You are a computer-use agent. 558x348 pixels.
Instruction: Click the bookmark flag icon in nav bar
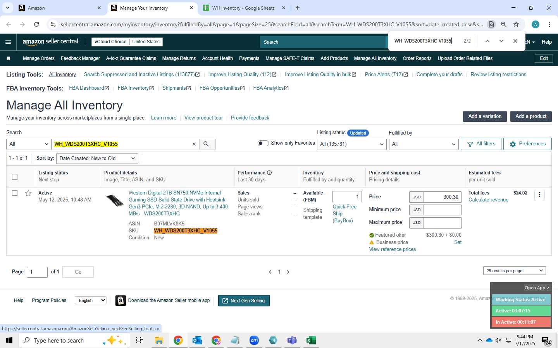[9, 58]
